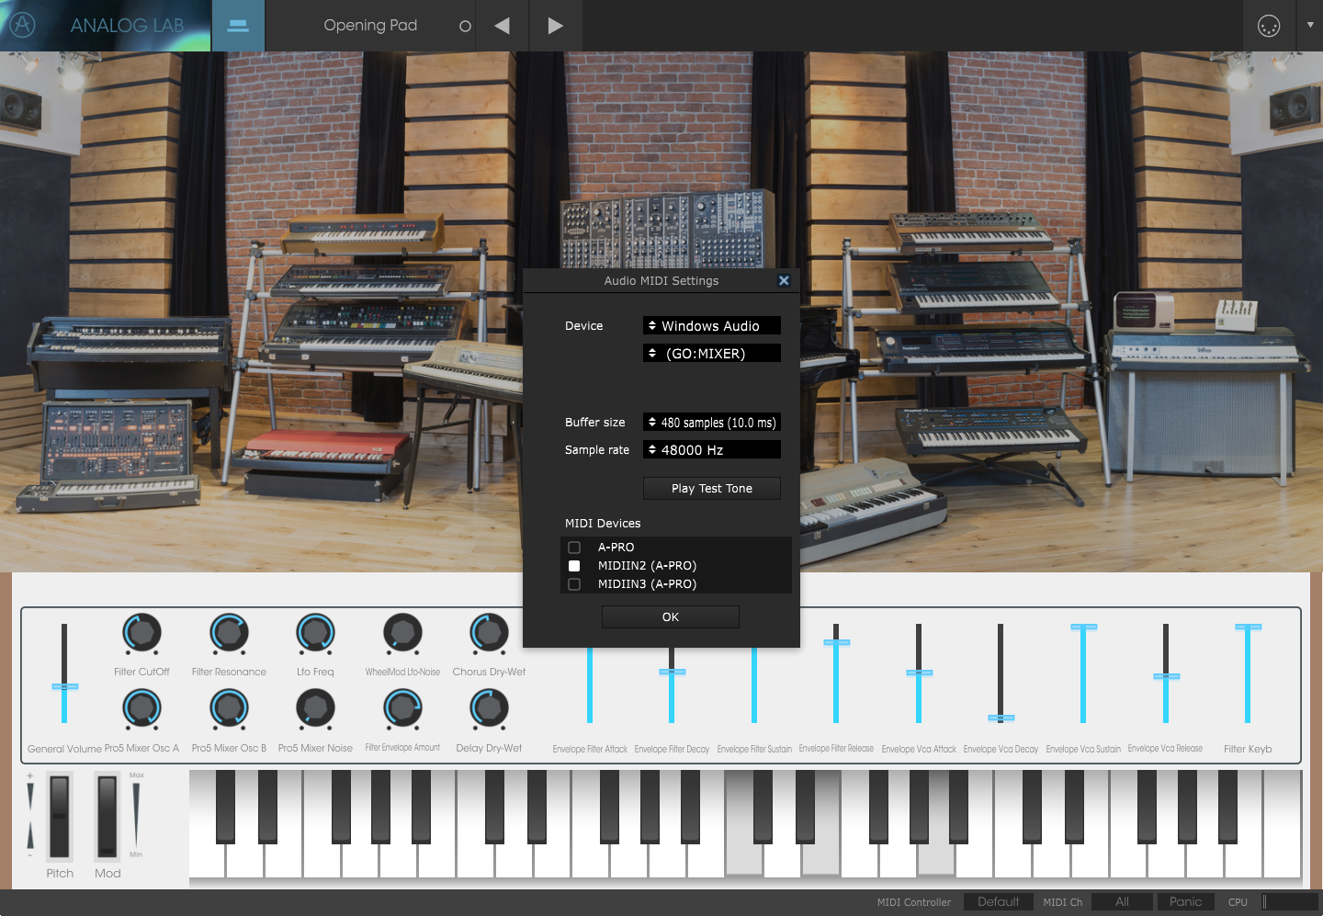This screenshot has width=1323, height=916.
Task: Click the Envelope Vca Attack slider
Action: tap(919, 673)
